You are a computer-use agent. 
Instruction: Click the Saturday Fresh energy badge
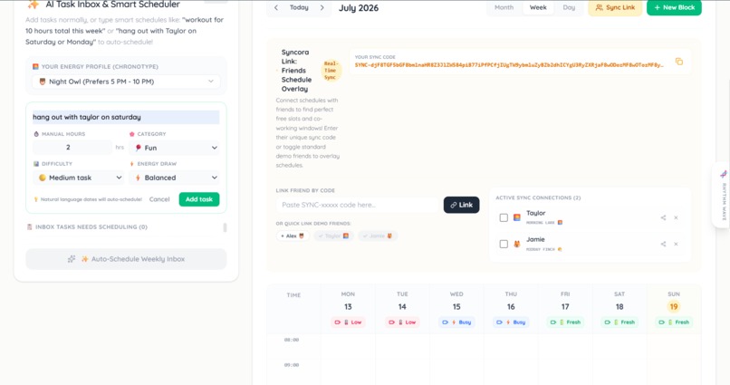[620, 322]
